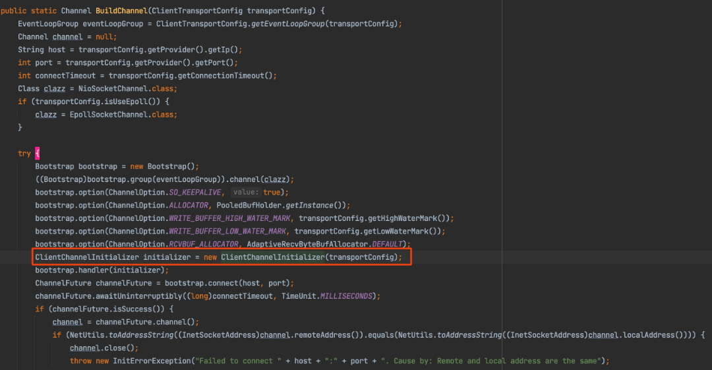The height and width of the screenshot is (370, 712).
Task: Click the try keyword
Action: [24, 154]
